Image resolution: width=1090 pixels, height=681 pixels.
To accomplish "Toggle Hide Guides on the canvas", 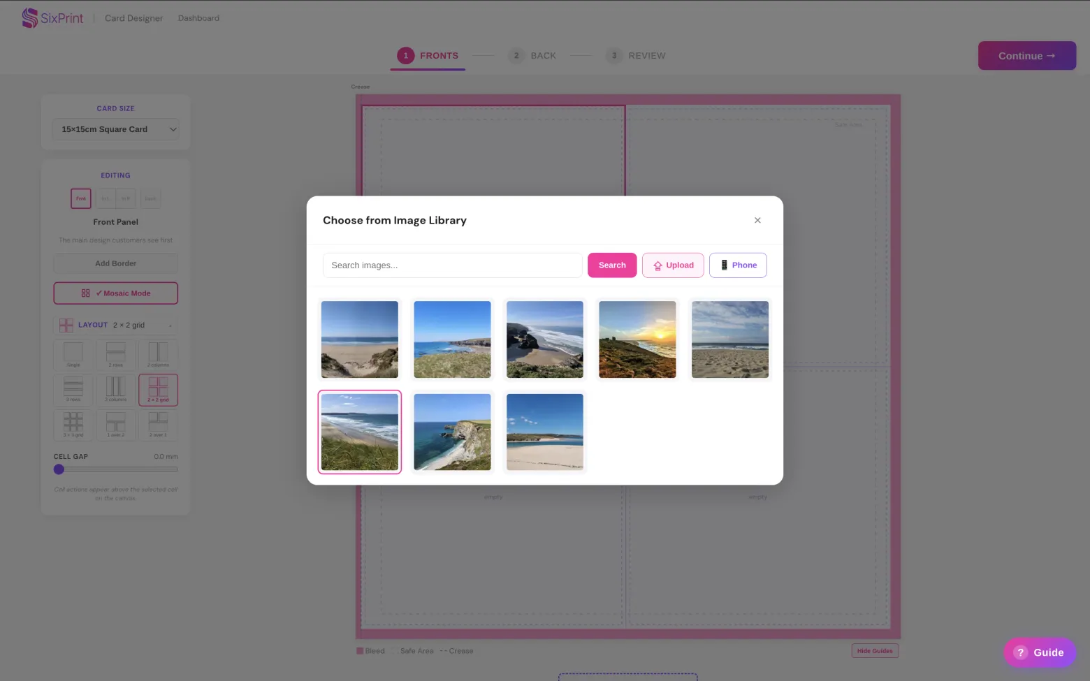I will click(x=875, y=651).
